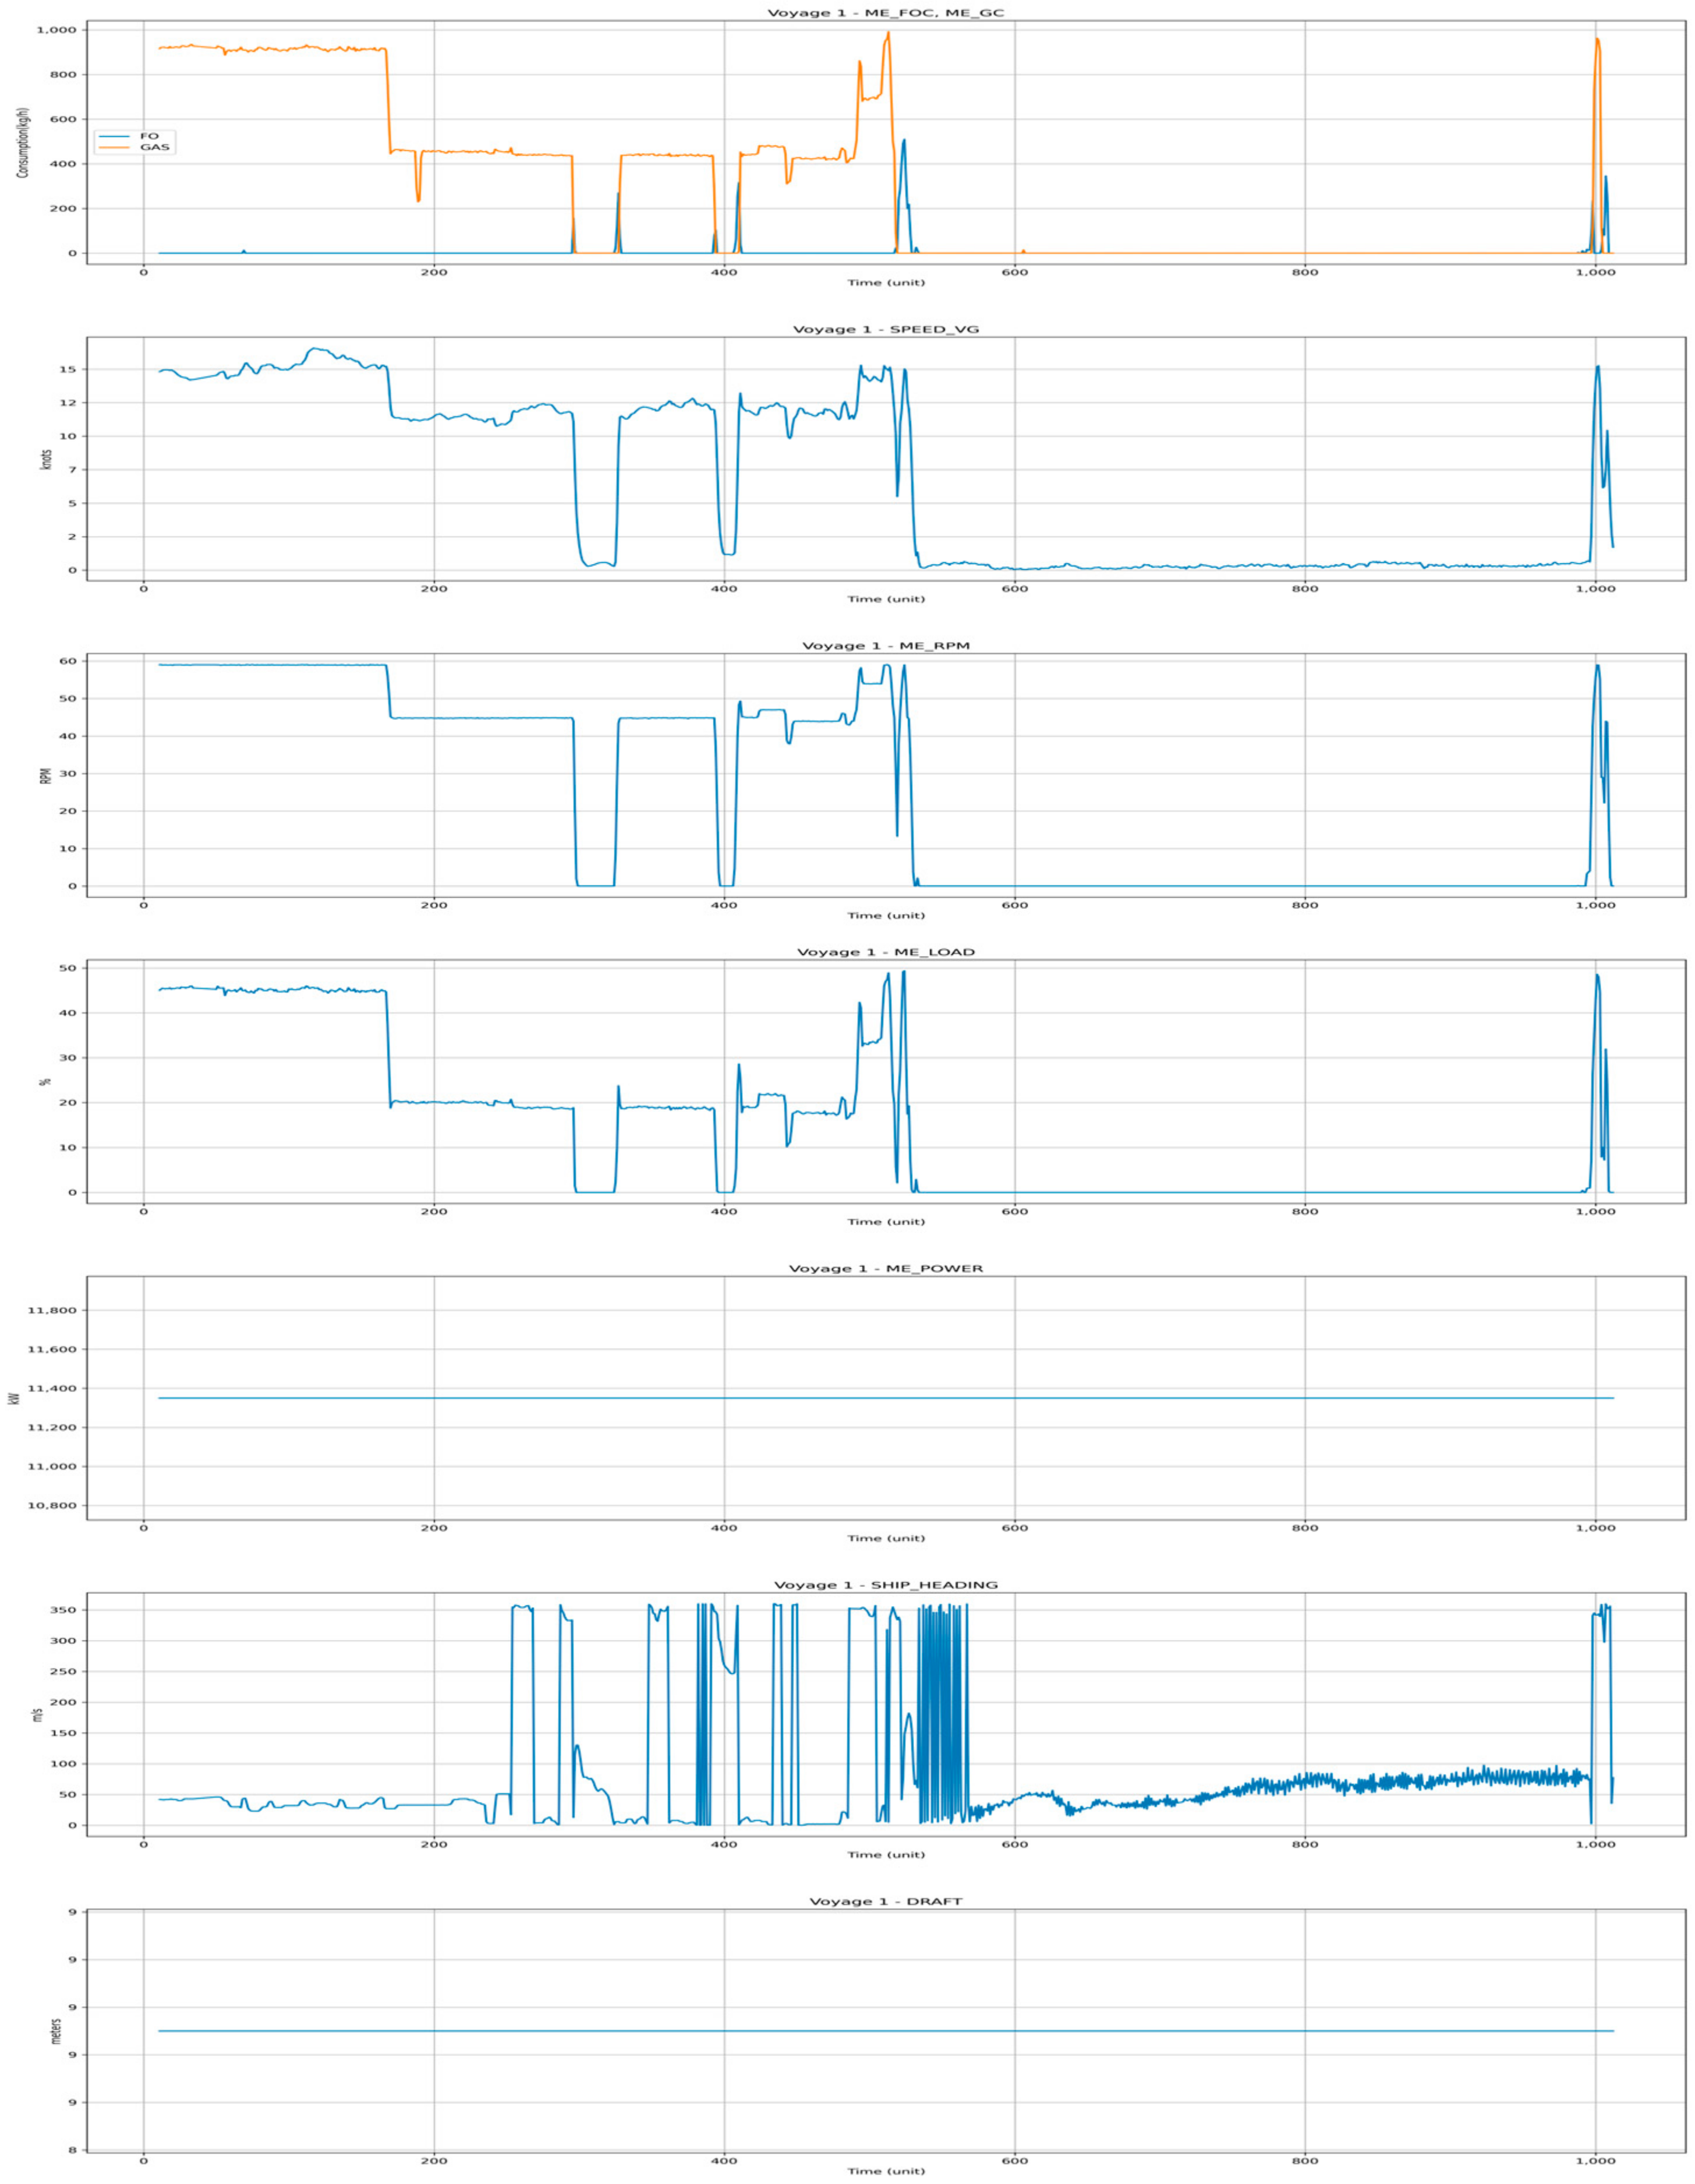The height and width of the screenshot is (2184, 1695).
Task: Click the 'm/s' y-axis label
Action: [x=37, y=1714]
